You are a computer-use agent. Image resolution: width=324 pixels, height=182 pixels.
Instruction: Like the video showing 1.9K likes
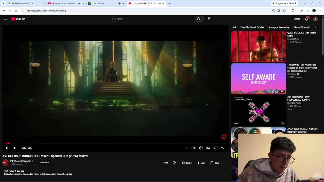click(166, 163)
